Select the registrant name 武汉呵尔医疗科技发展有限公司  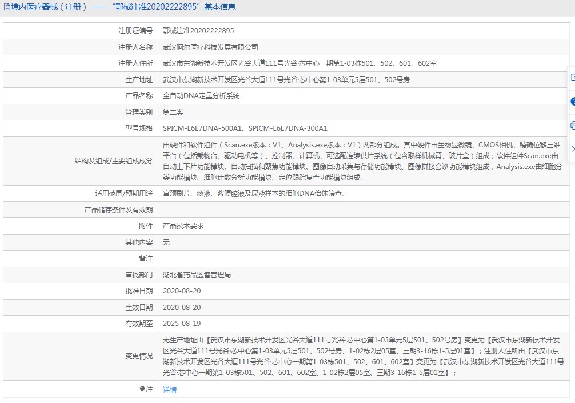click(x=210, y=47)
